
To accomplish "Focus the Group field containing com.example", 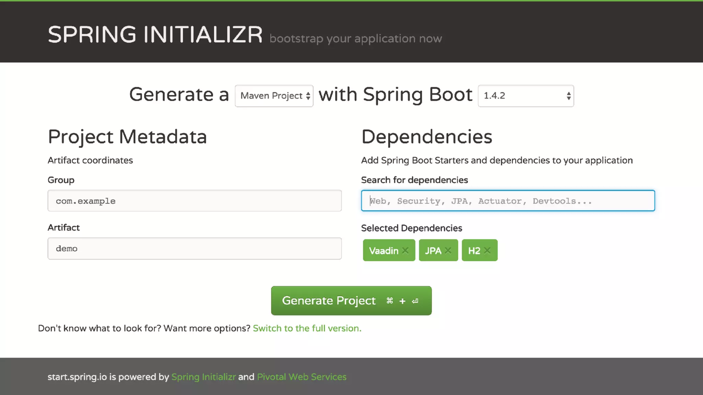I will [194, 201].
